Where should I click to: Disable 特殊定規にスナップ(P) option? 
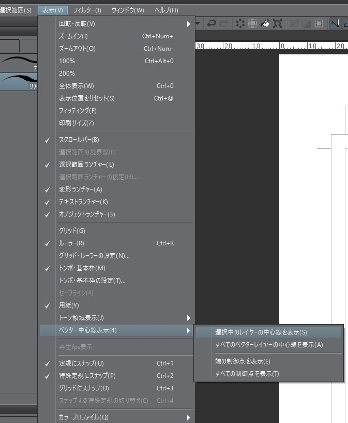click(116, 376)
